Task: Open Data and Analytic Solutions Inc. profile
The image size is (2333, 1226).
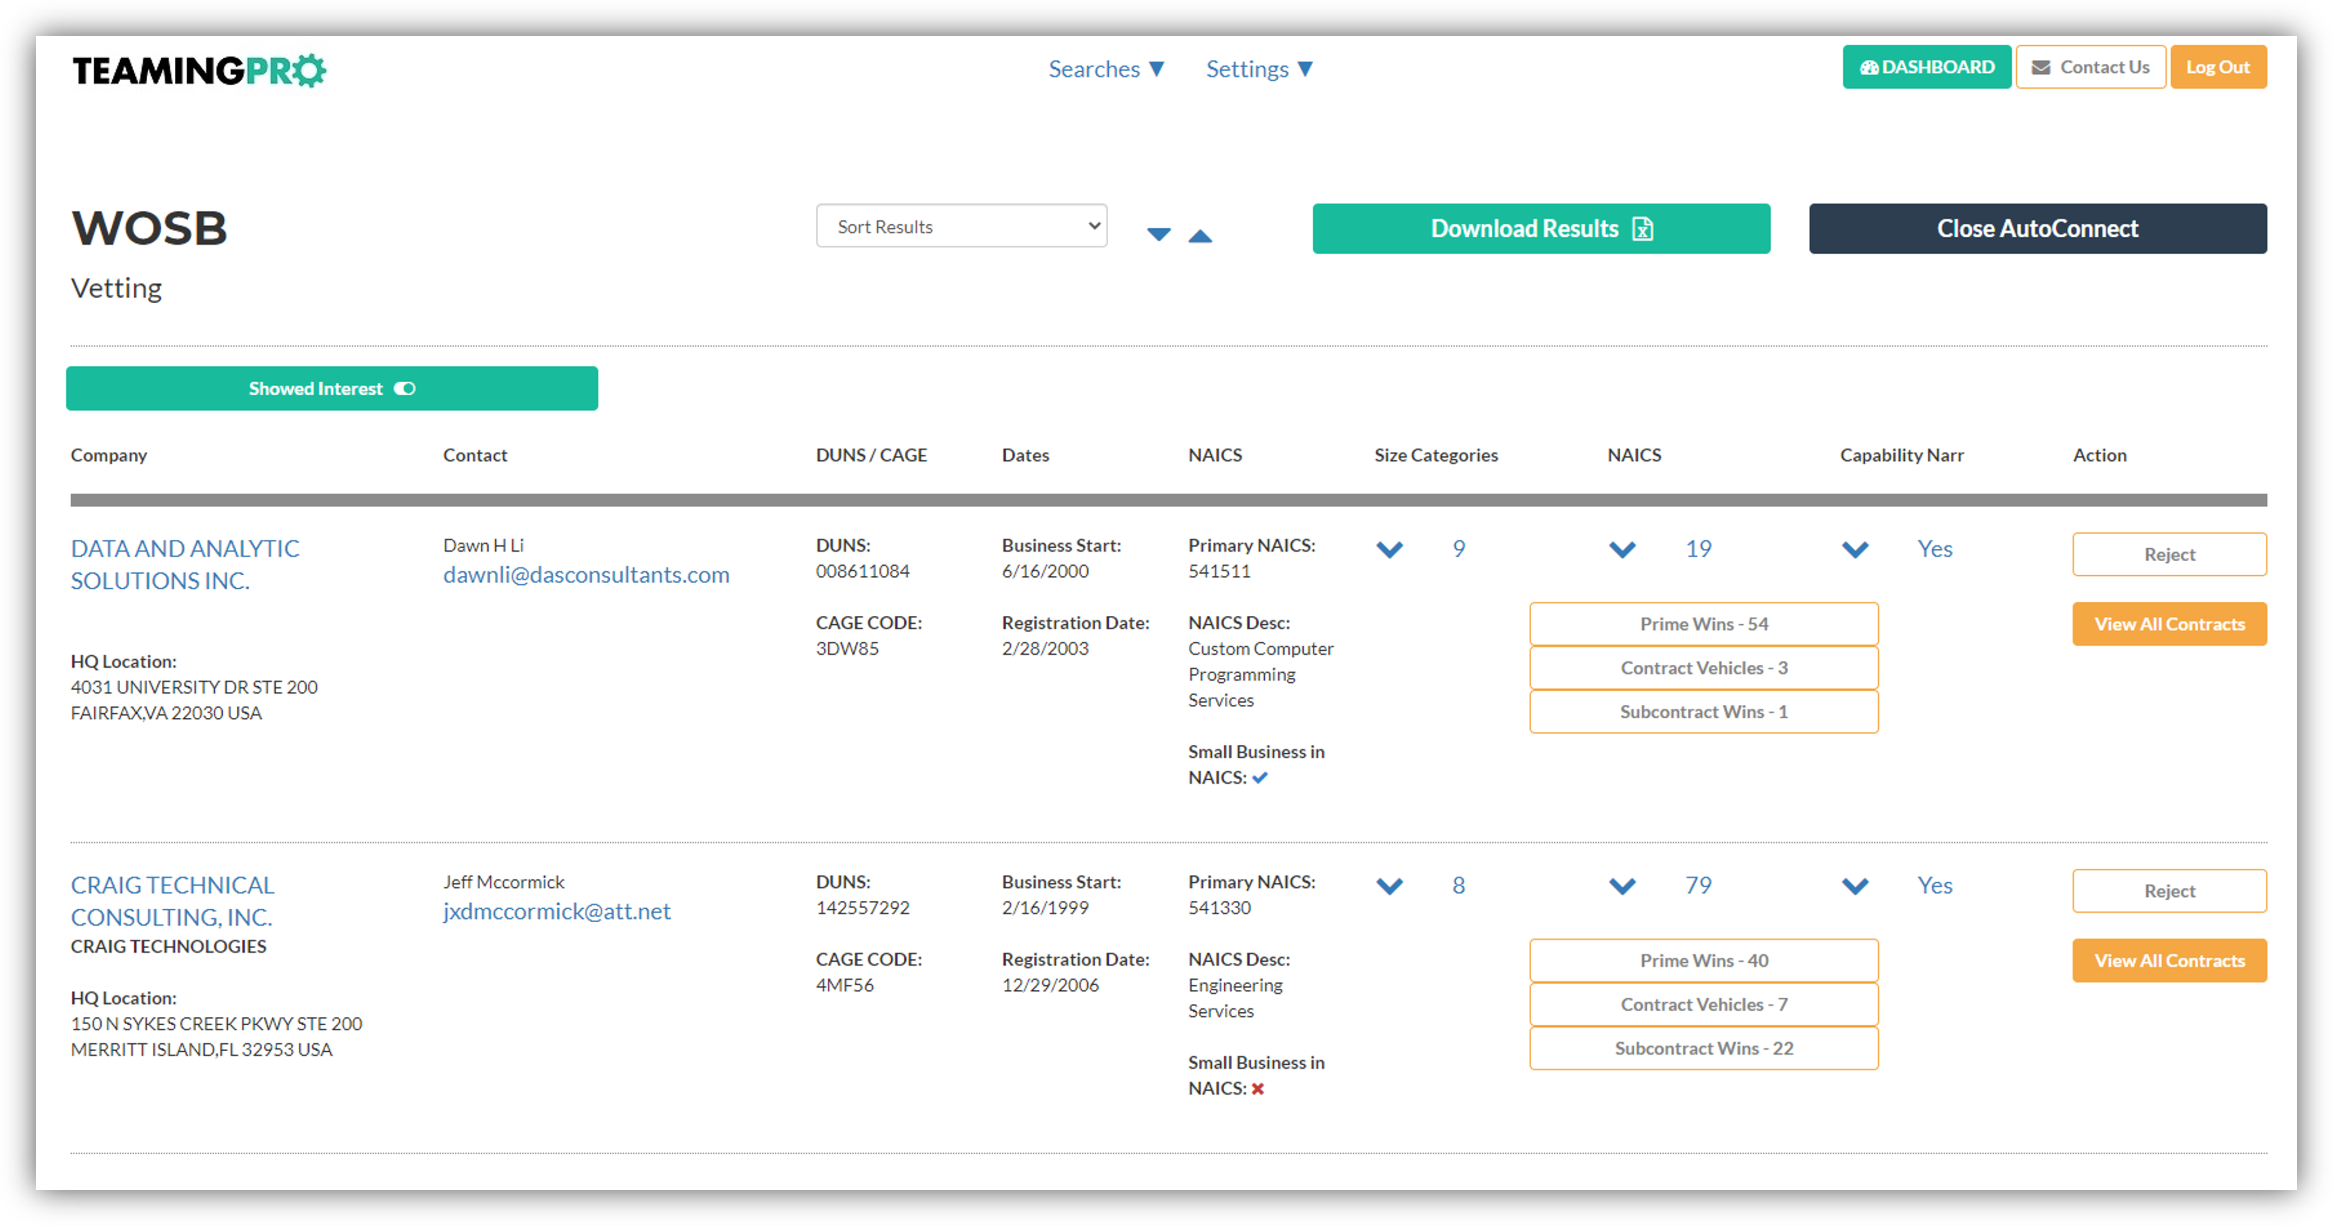Action: click(x=185, y=564)
